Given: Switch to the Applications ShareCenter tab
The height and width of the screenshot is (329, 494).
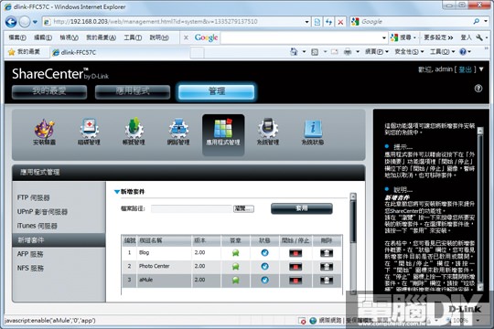Looking at the screenshot, I should point(133,91).
